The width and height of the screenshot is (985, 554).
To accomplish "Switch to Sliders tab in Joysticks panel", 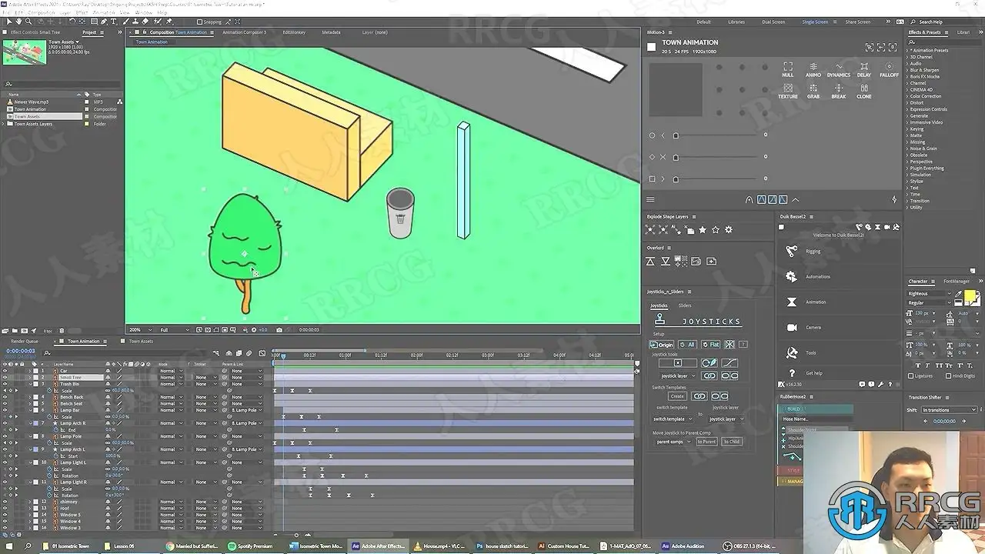I will (684, 305).
